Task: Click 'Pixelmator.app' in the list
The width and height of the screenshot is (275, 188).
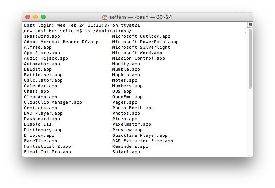Action: 131,124
